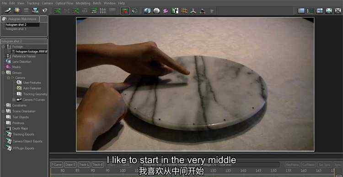Viewport: 343px width, 177px height.
Task: Collapse the Footage tree node
Action: click(x=3, y=46)
